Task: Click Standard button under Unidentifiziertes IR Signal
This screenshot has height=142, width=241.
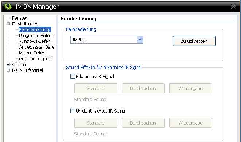Action: [x=96, y=123]
